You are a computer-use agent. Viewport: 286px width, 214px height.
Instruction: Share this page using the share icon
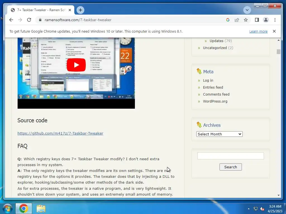click(x=237, y=20)
